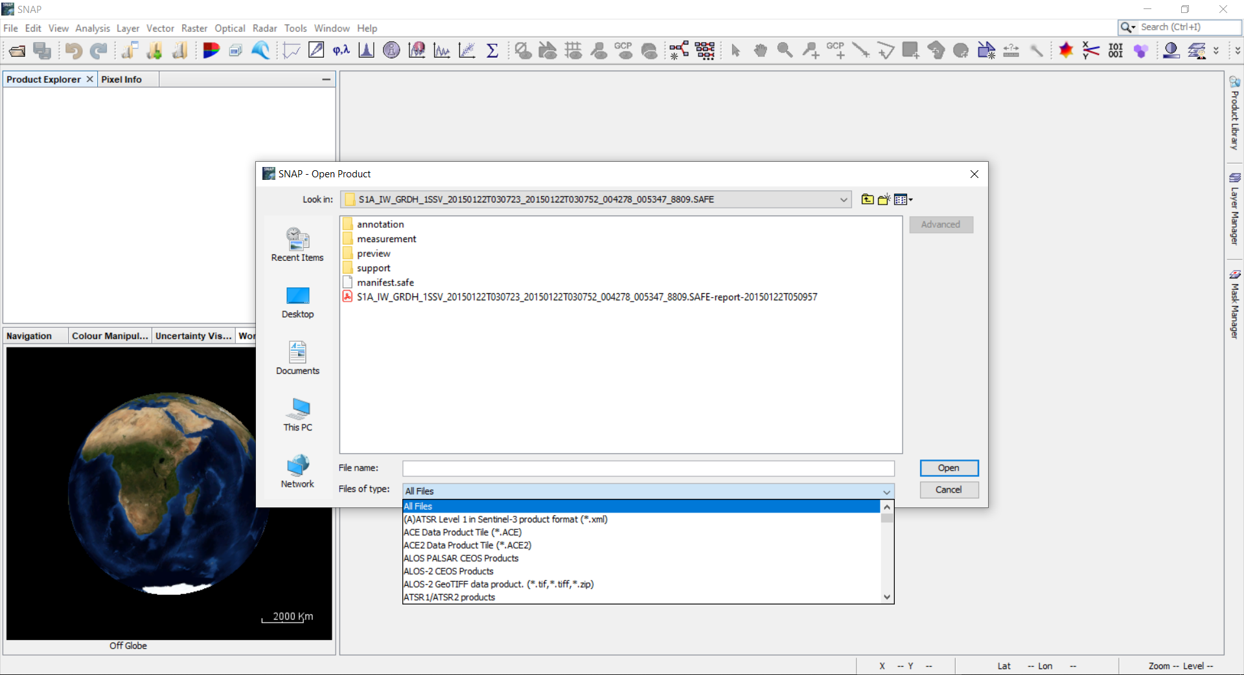The width and height of the screenshot is (1244, 675).
Task: Open the Layer Manager side panel
Action: (1235, 208)
